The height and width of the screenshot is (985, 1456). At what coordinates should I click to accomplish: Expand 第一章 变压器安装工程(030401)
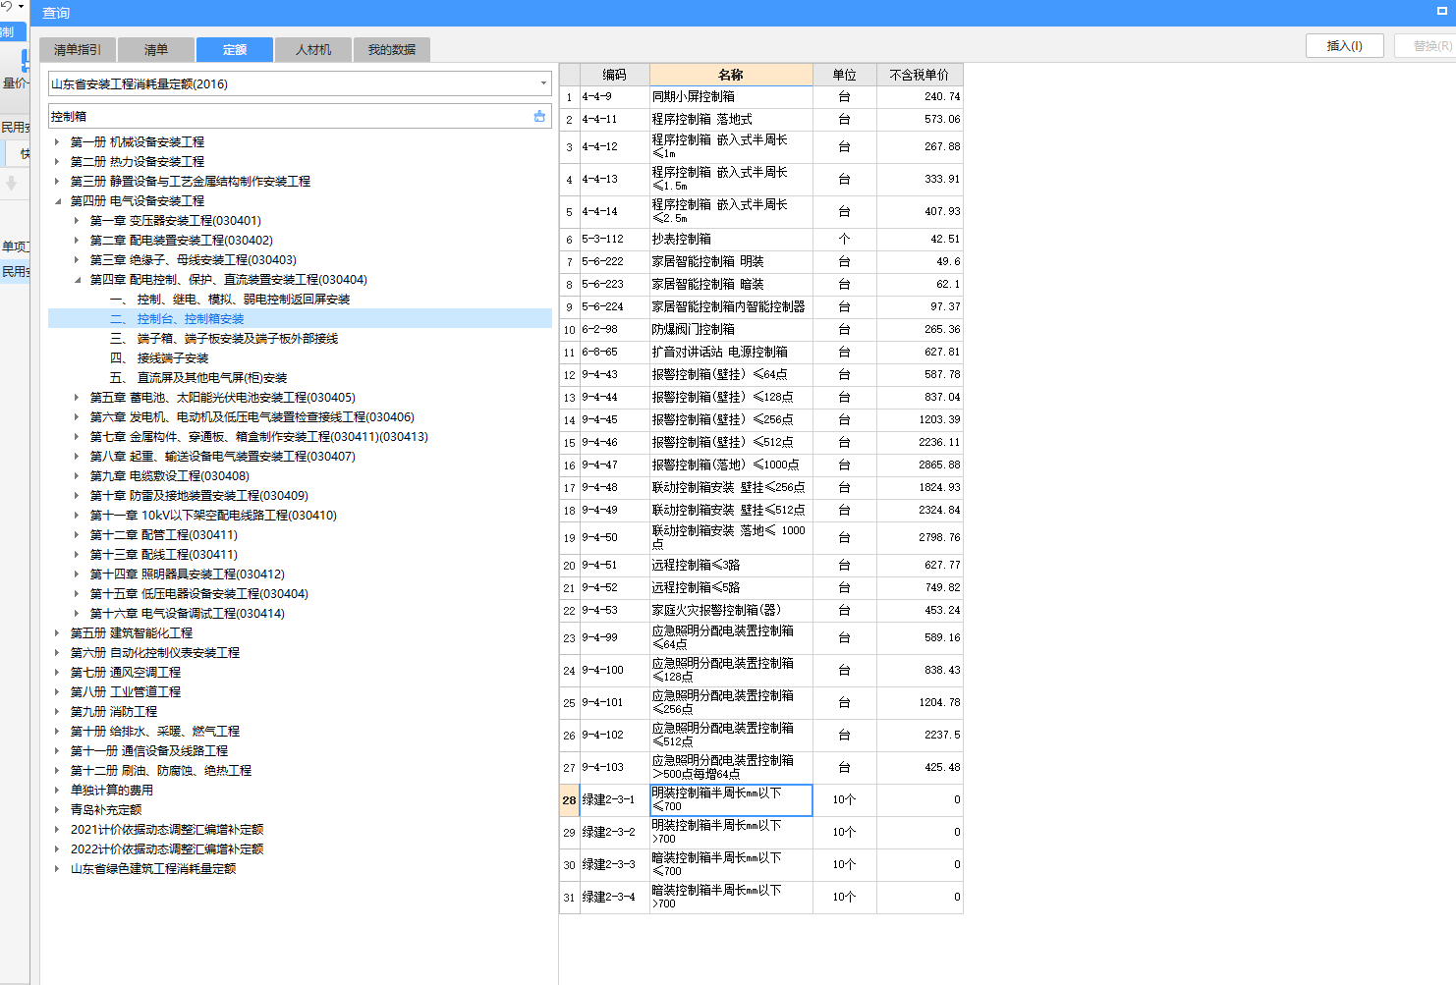pyautogui.click(x=78, y=220)
